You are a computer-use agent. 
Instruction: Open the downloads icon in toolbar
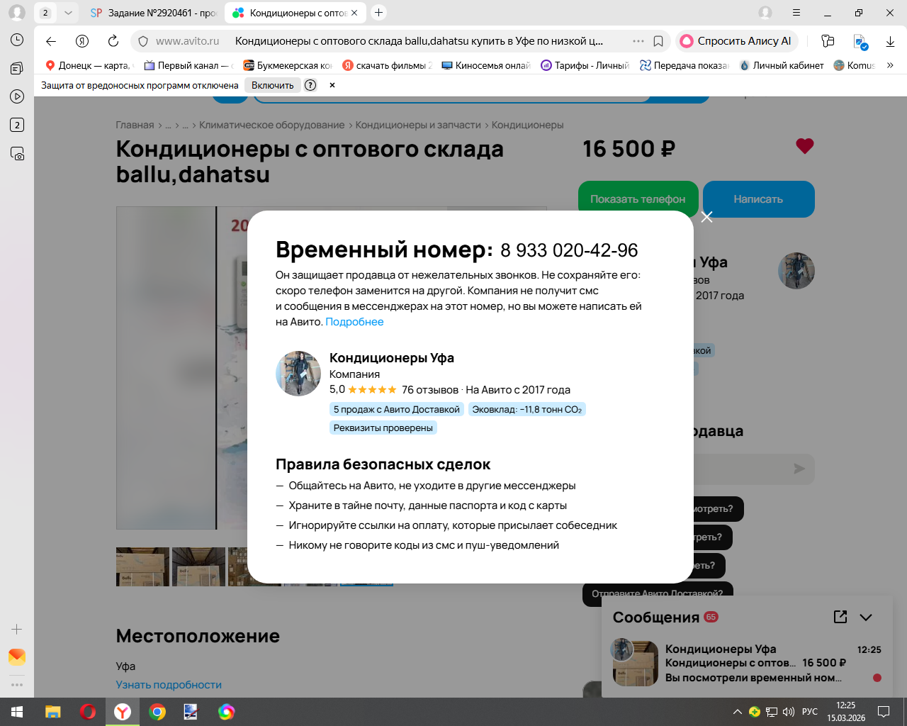pyautogui.click(x=890, y=41)
